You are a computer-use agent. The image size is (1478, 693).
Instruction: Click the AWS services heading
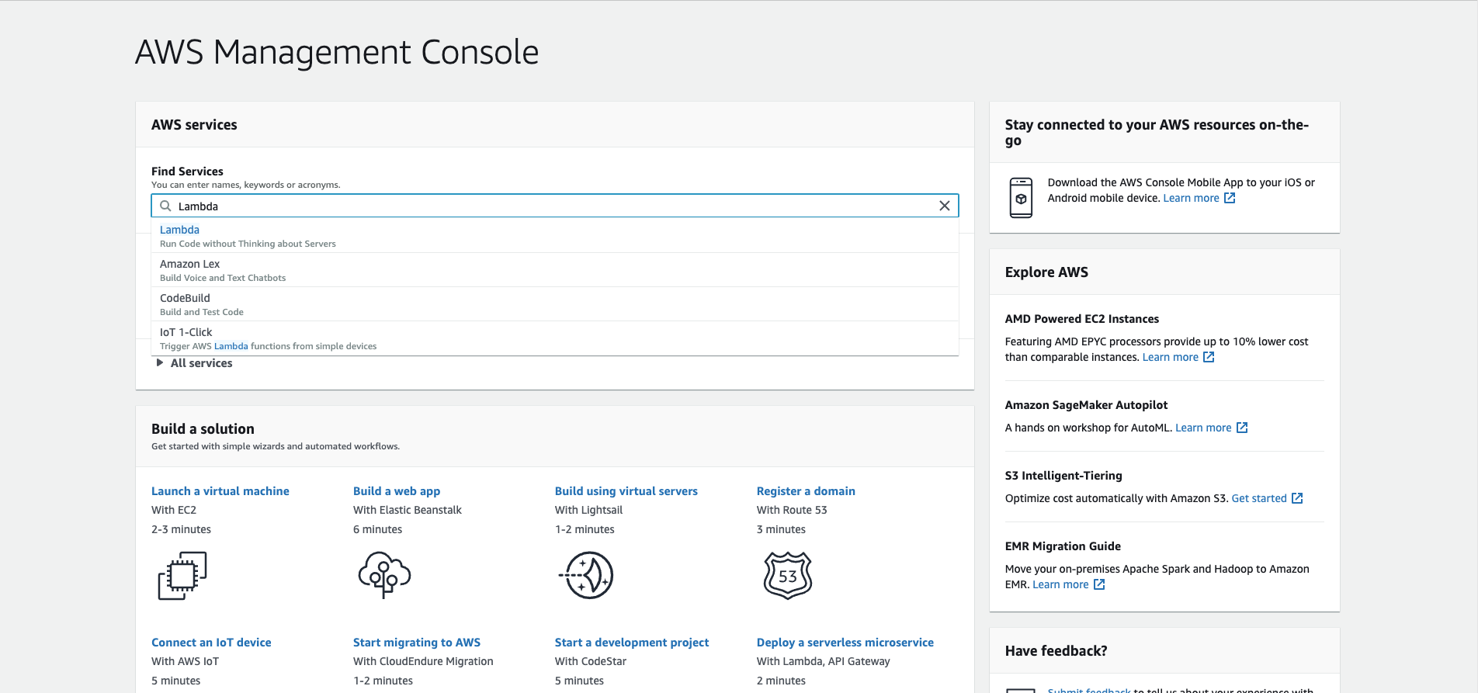pos(194,125)
